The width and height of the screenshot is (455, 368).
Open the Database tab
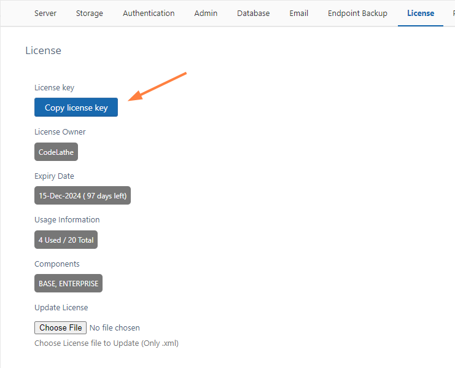point(253,13)
